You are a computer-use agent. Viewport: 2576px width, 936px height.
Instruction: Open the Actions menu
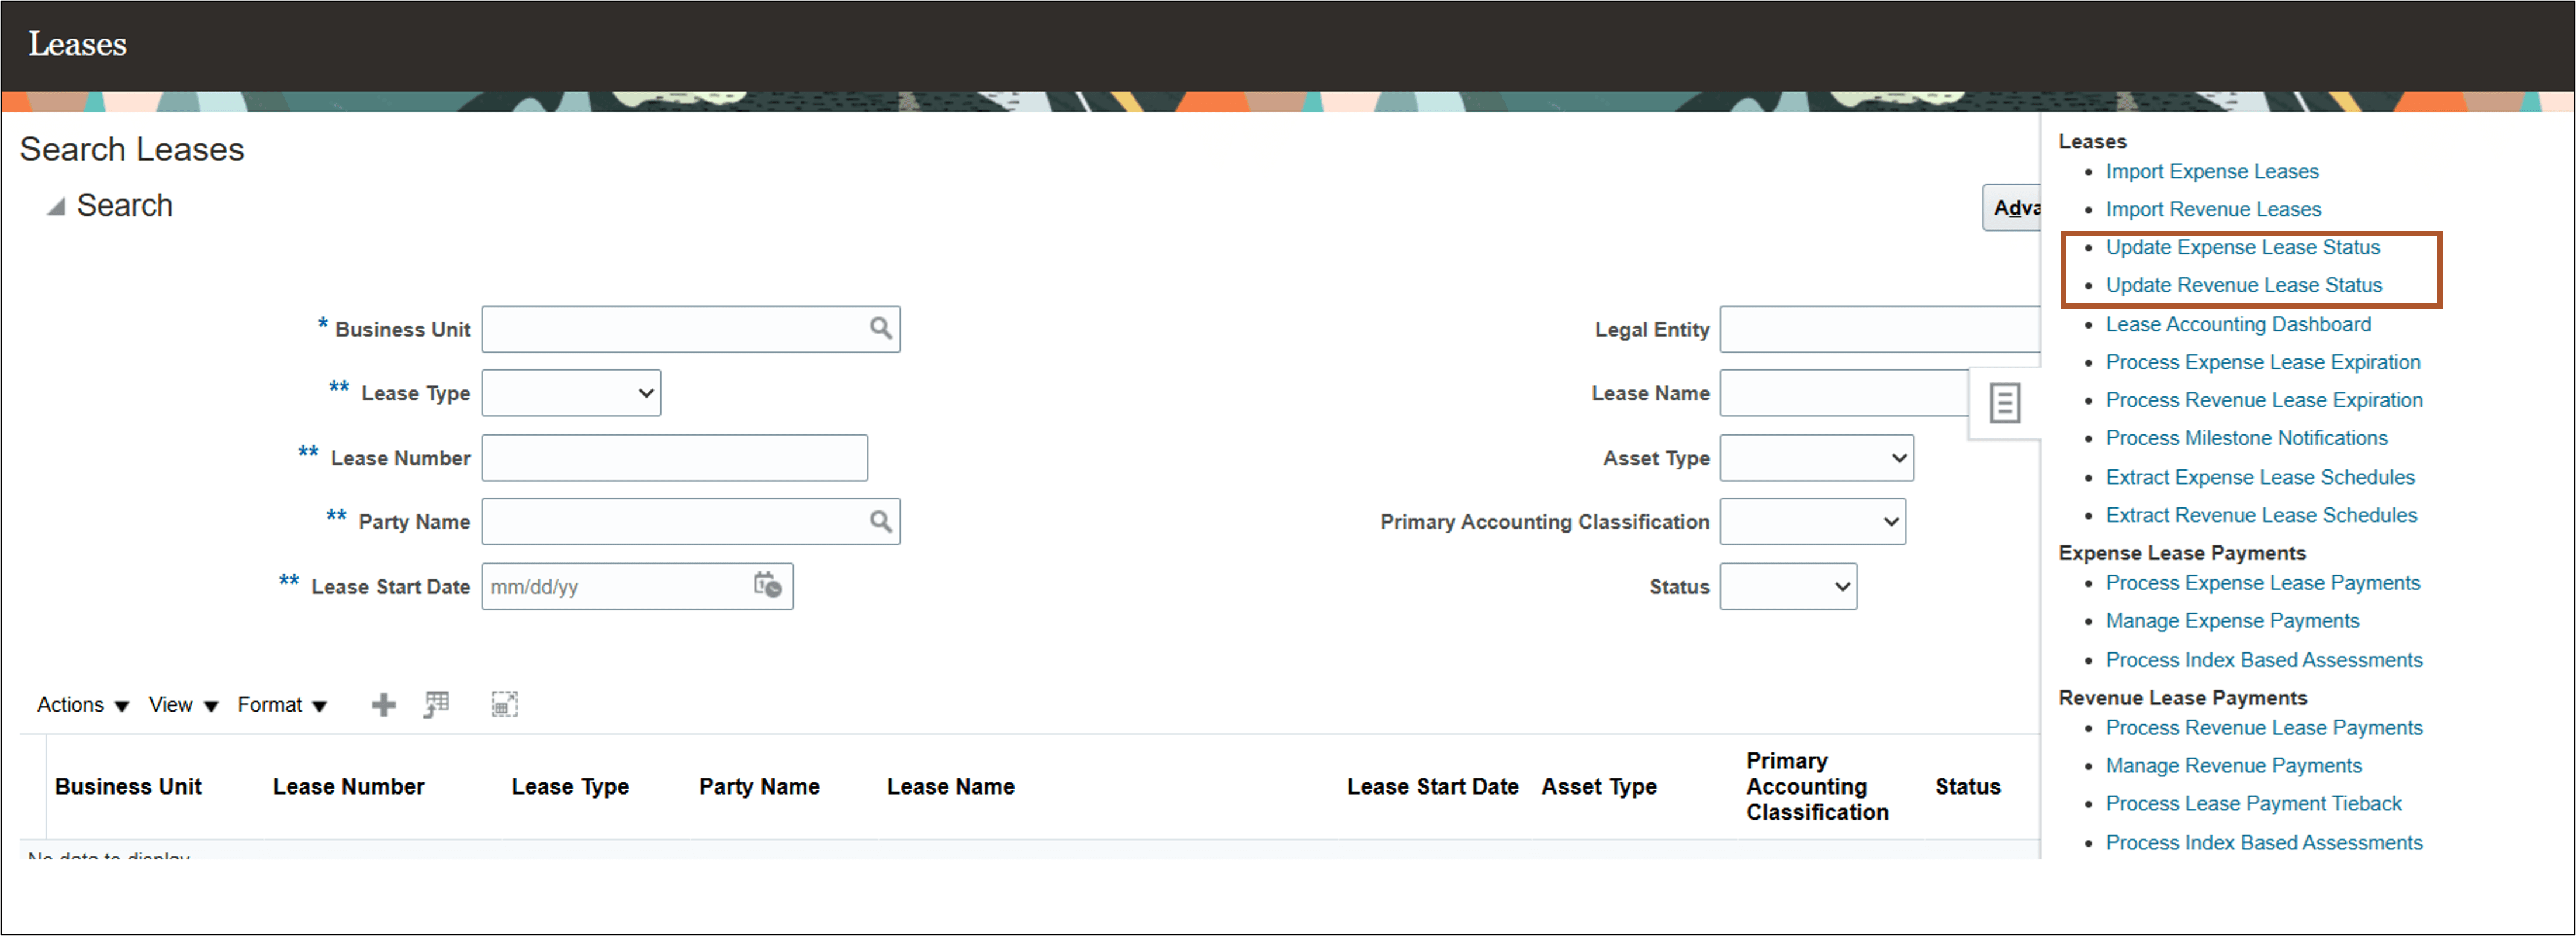coord(82,705)
